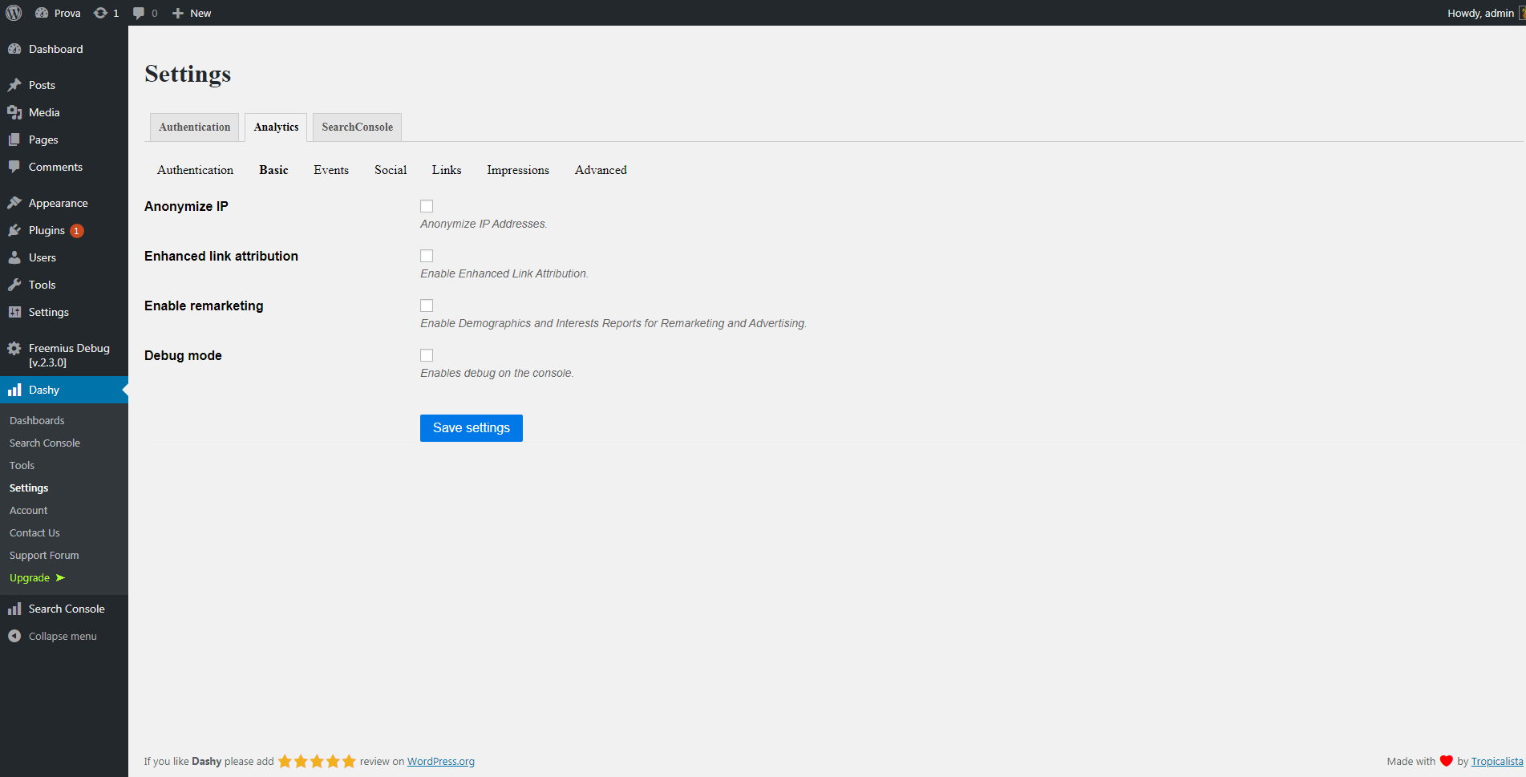Image resolution: width=1526 pixels, height=777 pixels.
Task: Turn on the Debug mode checkbox
Action: 427,355
